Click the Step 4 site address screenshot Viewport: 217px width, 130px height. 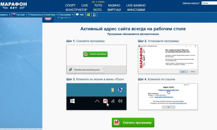168,96
